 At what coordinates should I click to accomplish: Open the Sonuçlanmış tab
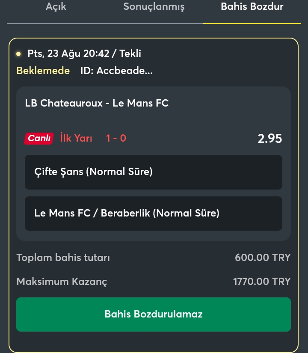154,7
